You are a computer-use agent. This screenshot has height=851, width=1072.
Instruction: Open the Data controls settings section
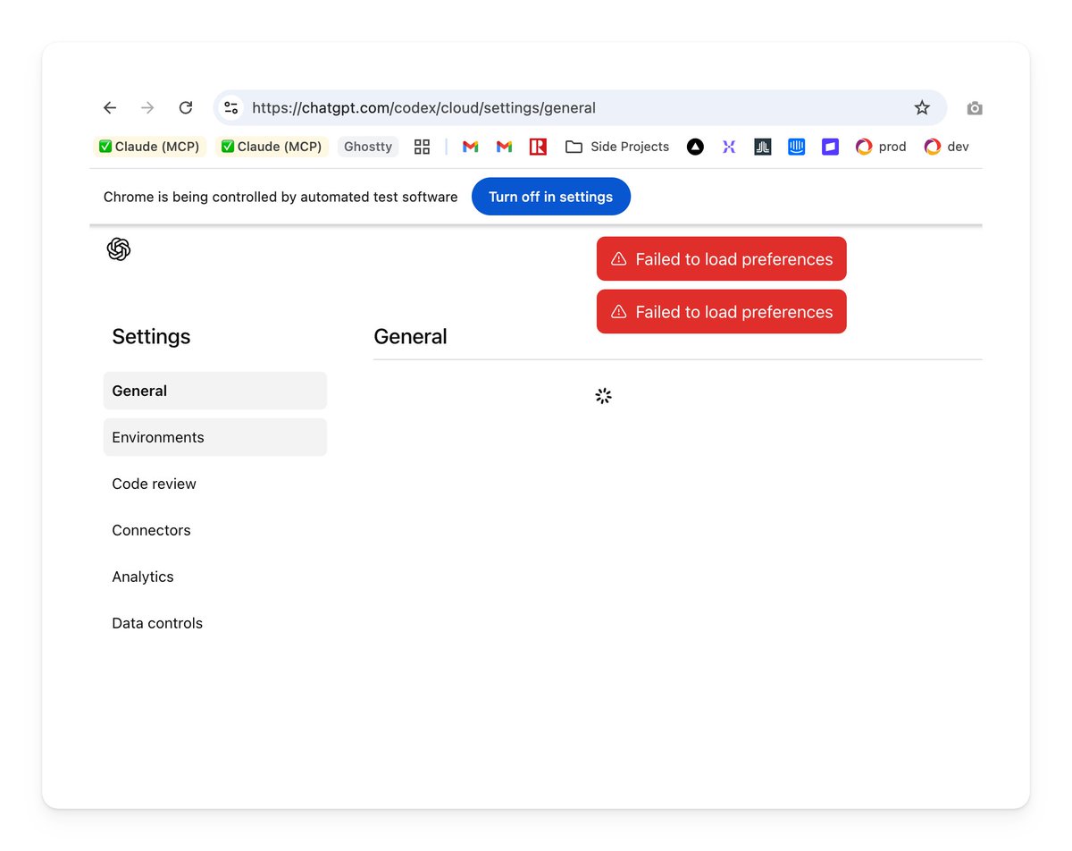(215, 623)
